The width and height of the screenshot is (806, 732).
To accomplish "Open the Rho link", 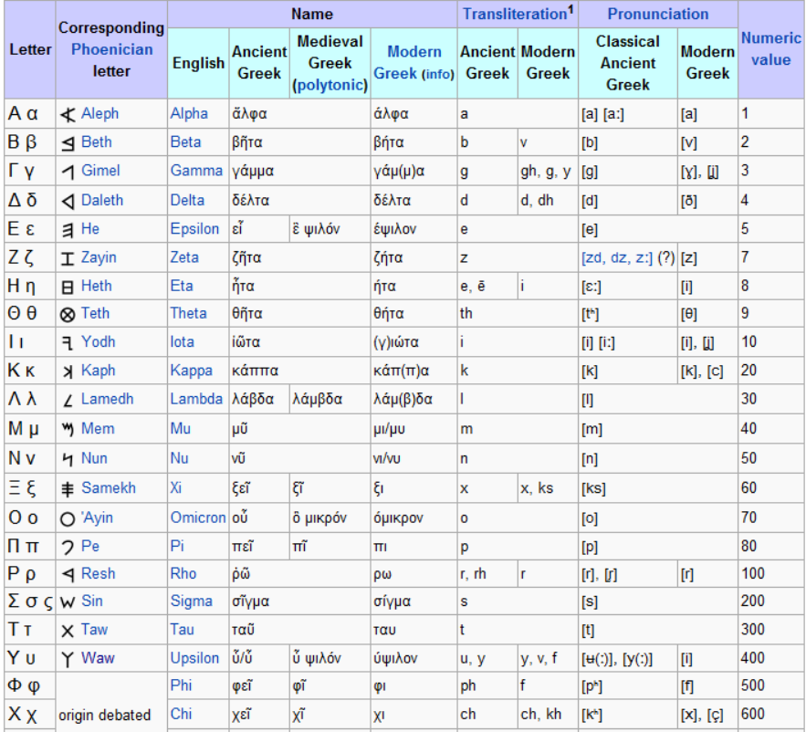I will 183,574.
